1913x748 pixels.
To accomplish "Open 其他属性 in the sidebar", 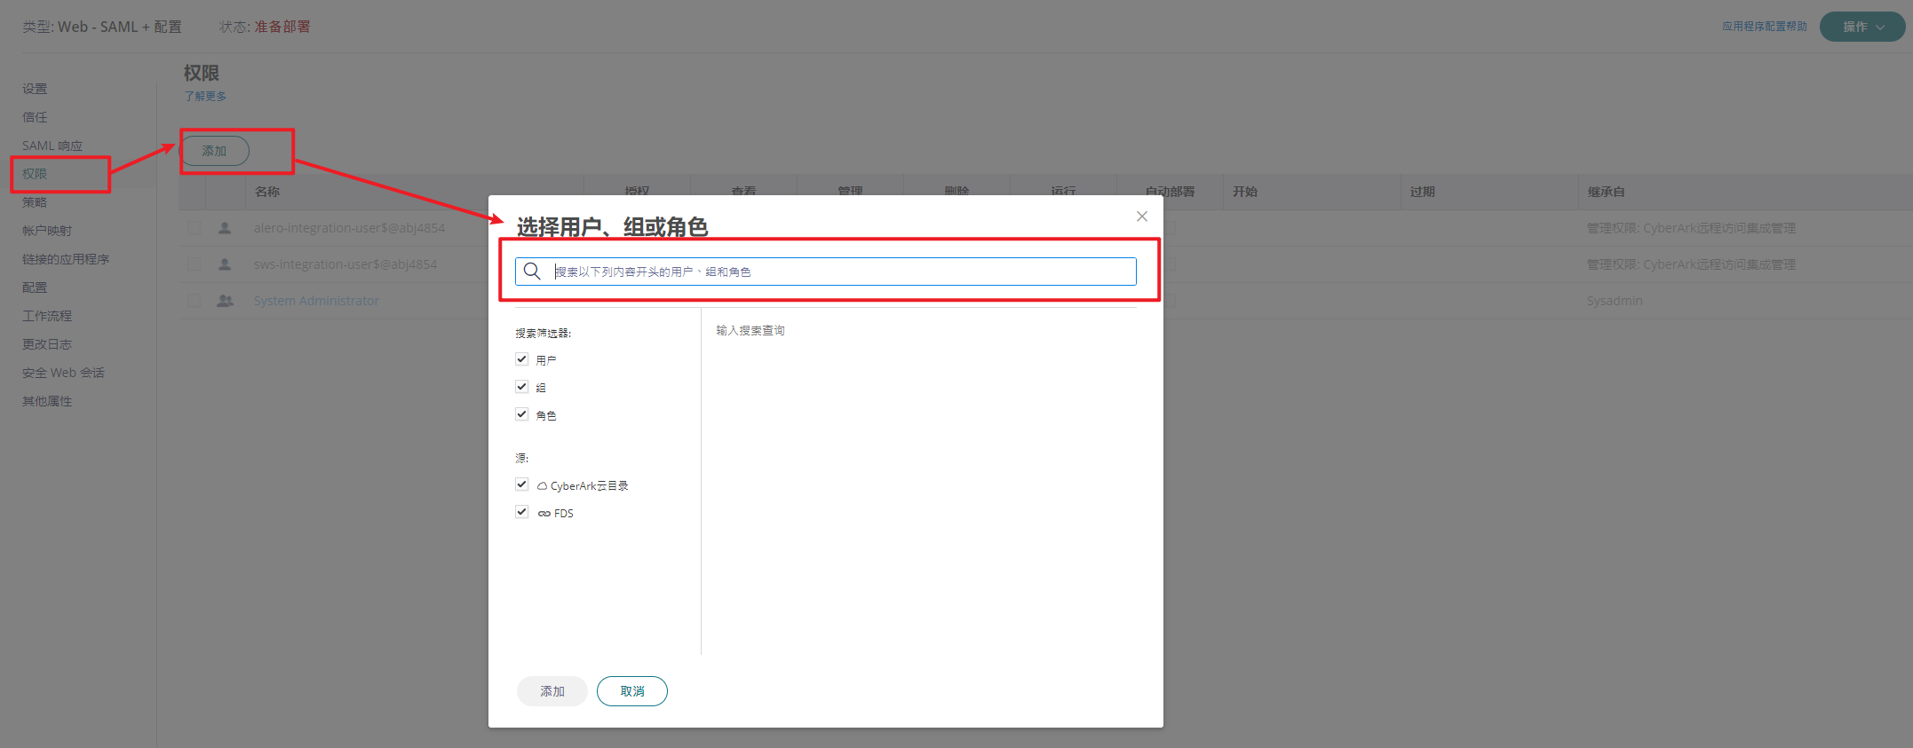I will (47, 401).
